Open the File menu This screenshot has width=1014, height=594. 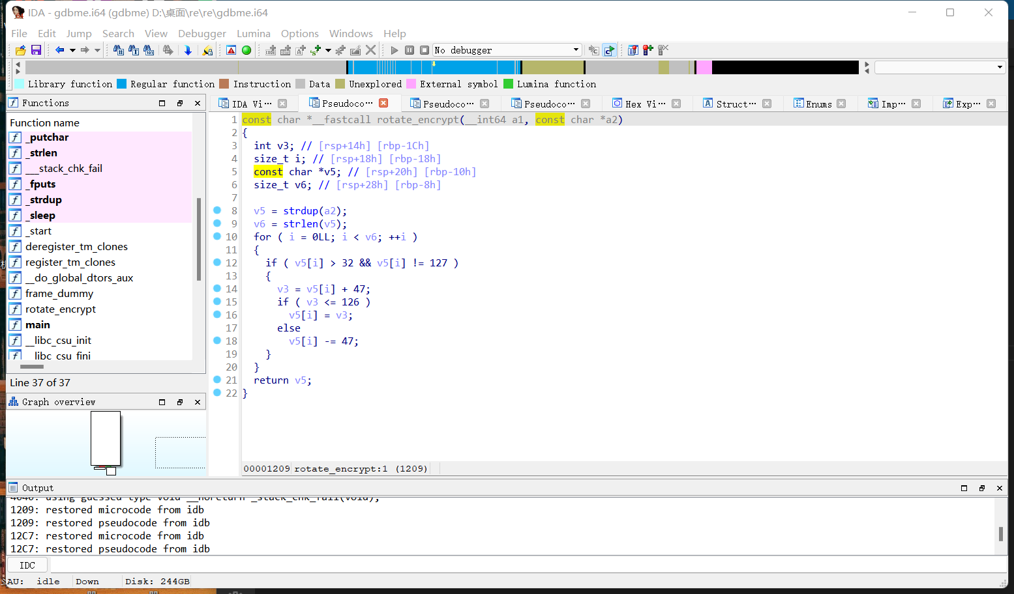click(x=20, y=33)
